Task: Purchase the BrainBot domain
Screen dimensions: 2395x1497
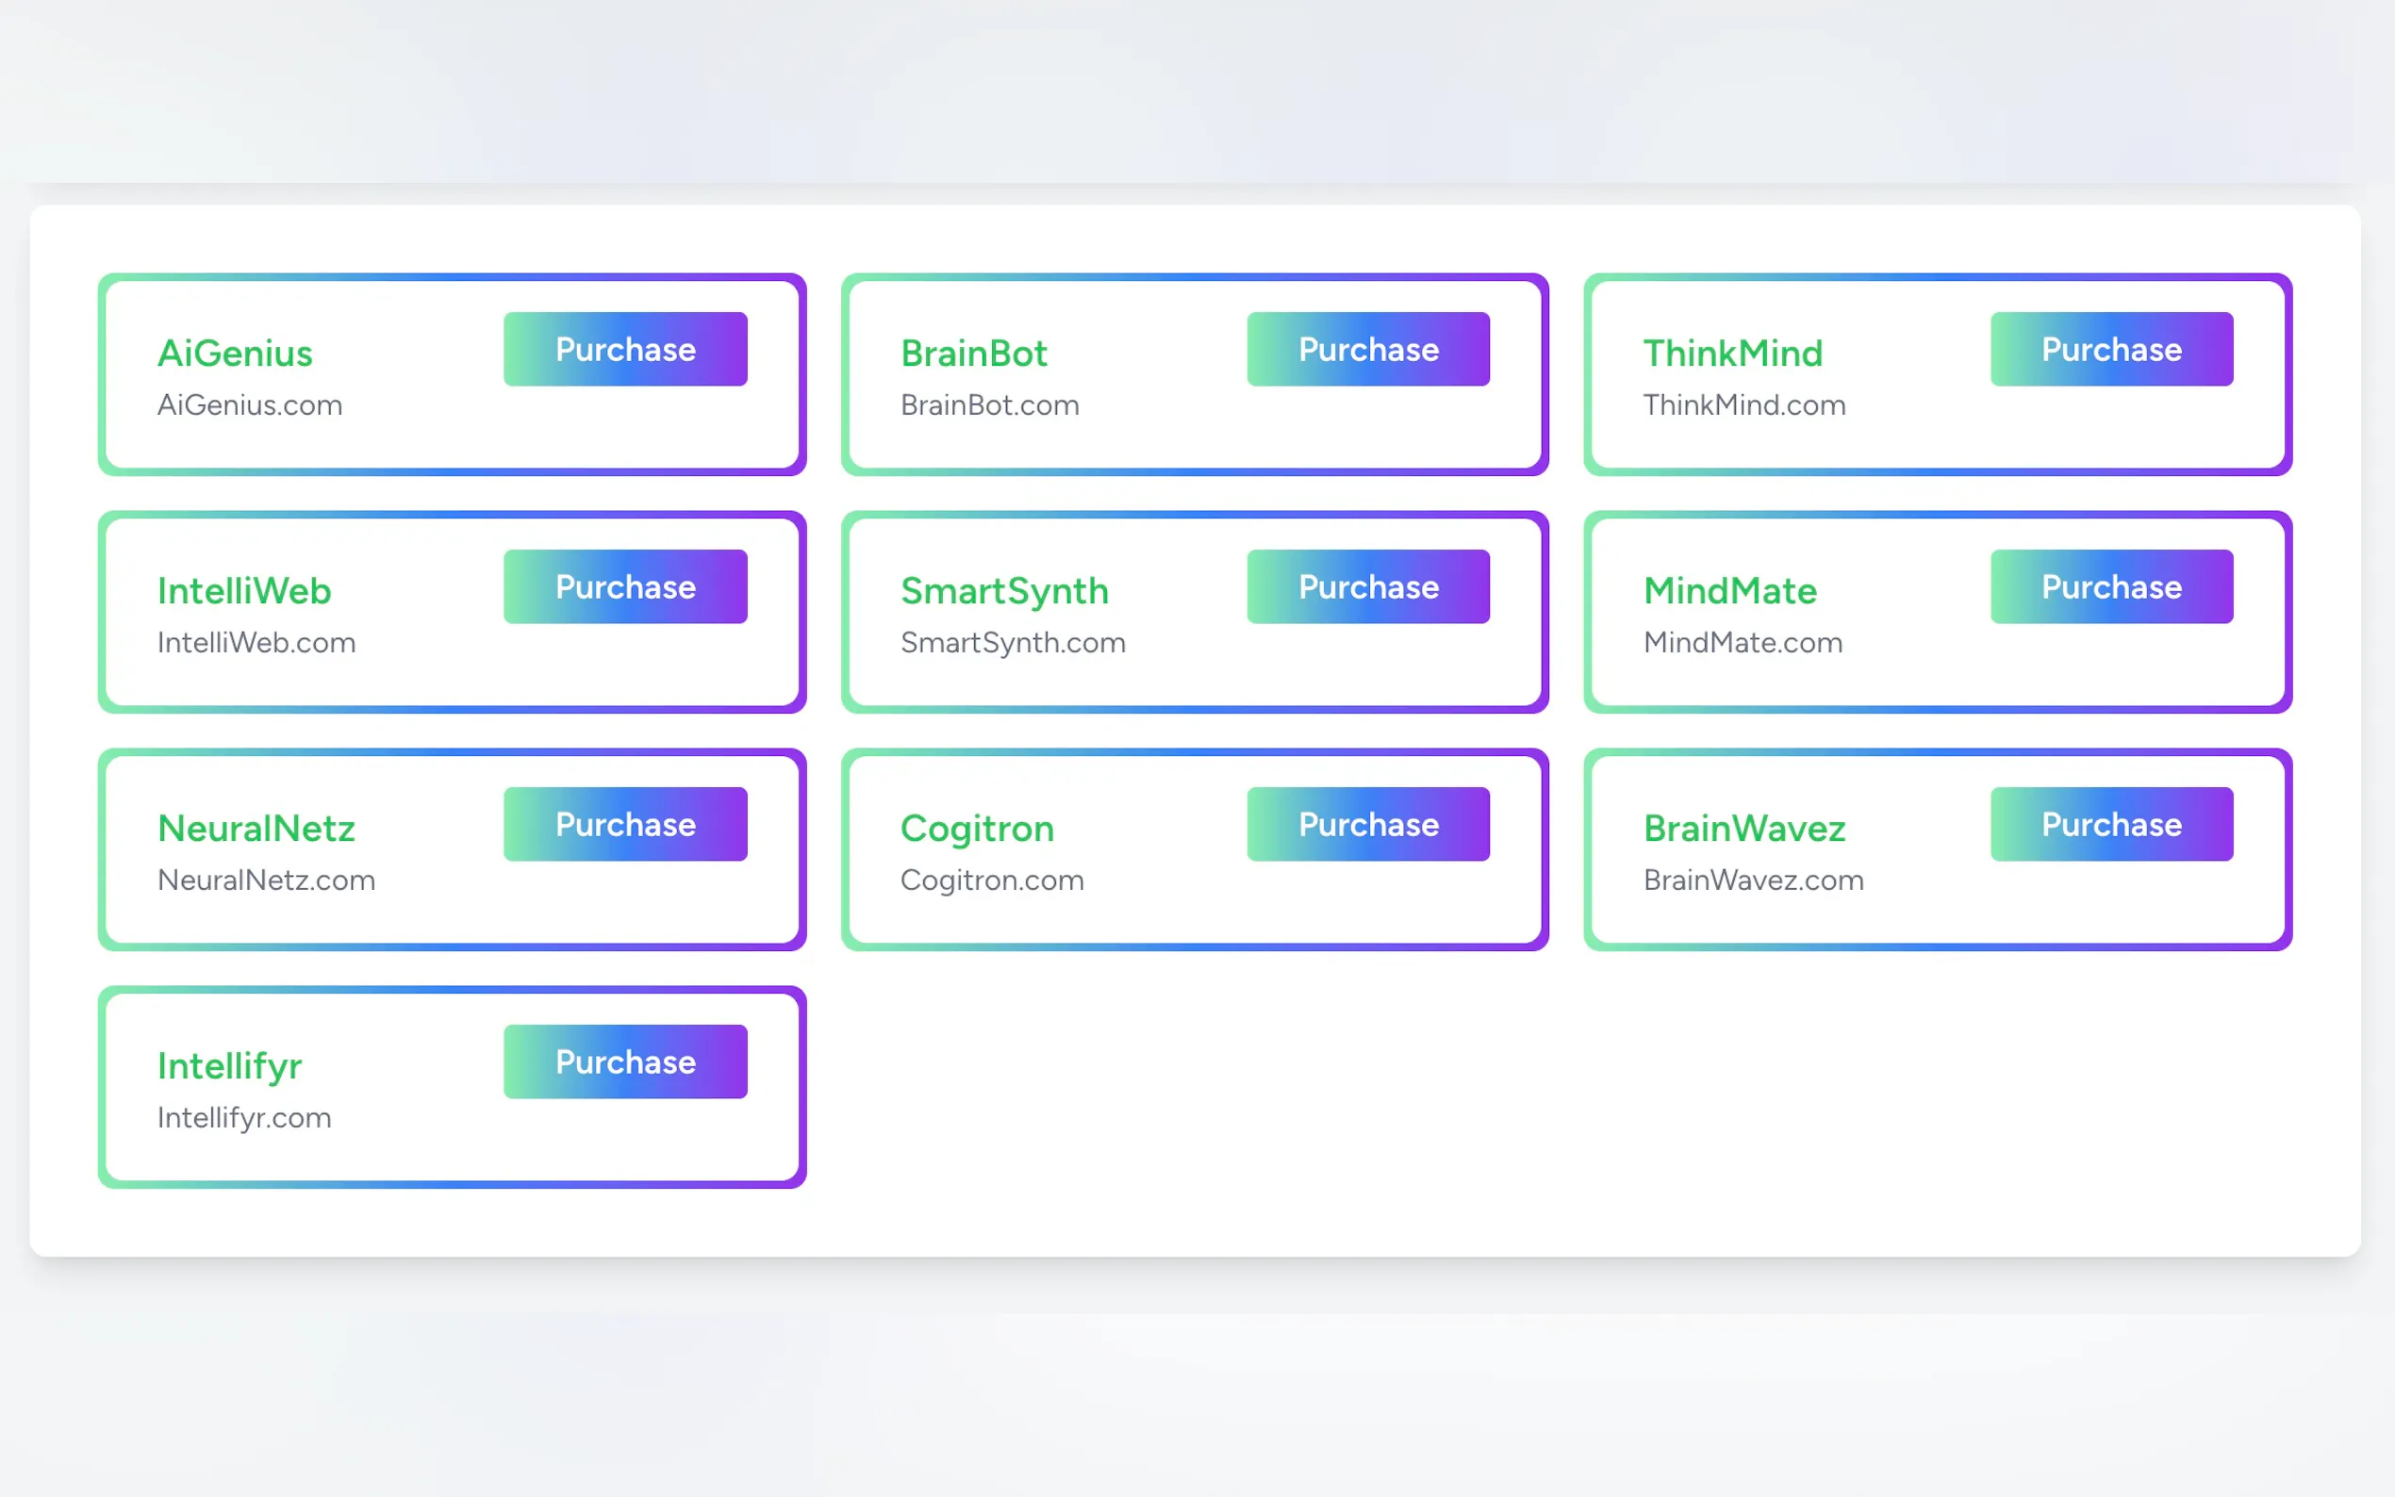Action: (x=1367, y=350)
